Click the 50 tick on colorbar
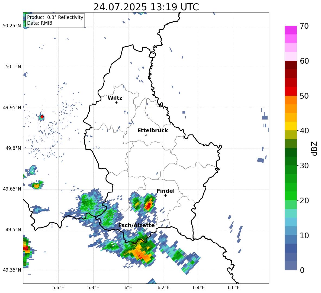This screenshot has width=321, height=293. pyautogui.click(x=304, y=96)
